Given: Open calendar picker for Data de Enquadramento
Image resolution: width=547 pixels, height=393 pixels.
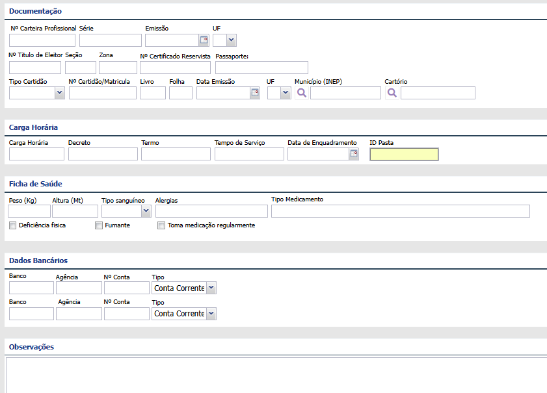Looking at the screenshot, I should click(x=354, y=154).
